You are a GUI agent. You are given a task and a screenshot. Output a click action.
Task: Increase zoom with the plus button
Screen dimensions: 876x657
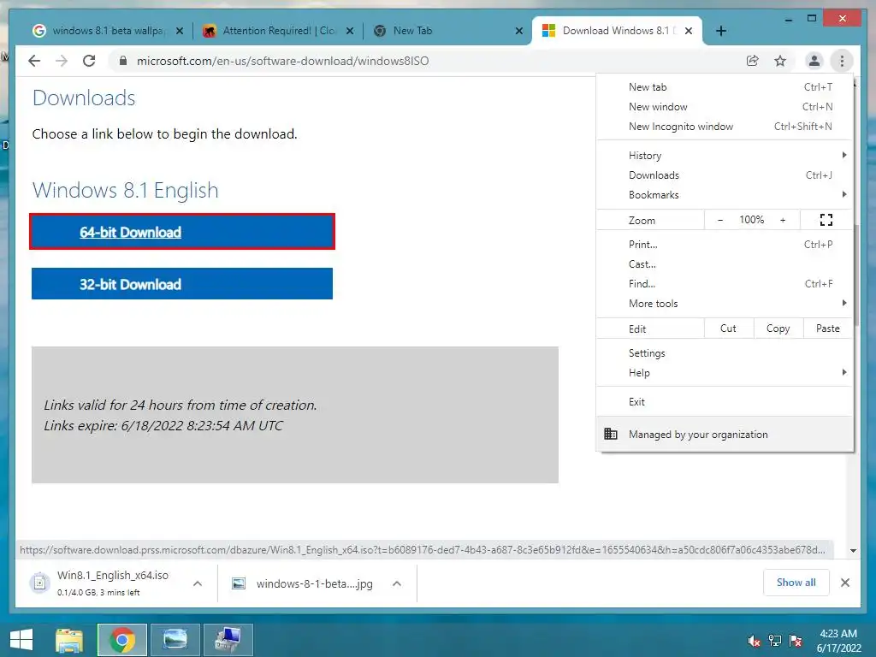point(783,220)
